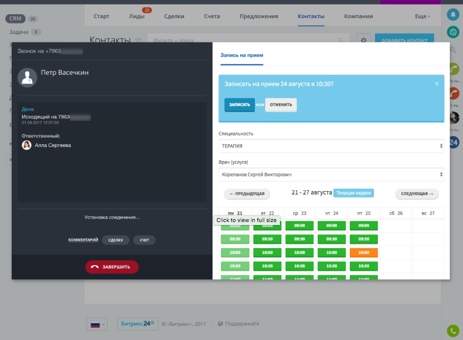
Task: Close the blue confirmation banner
Action: pyautogui.click(x=436, y=84)
